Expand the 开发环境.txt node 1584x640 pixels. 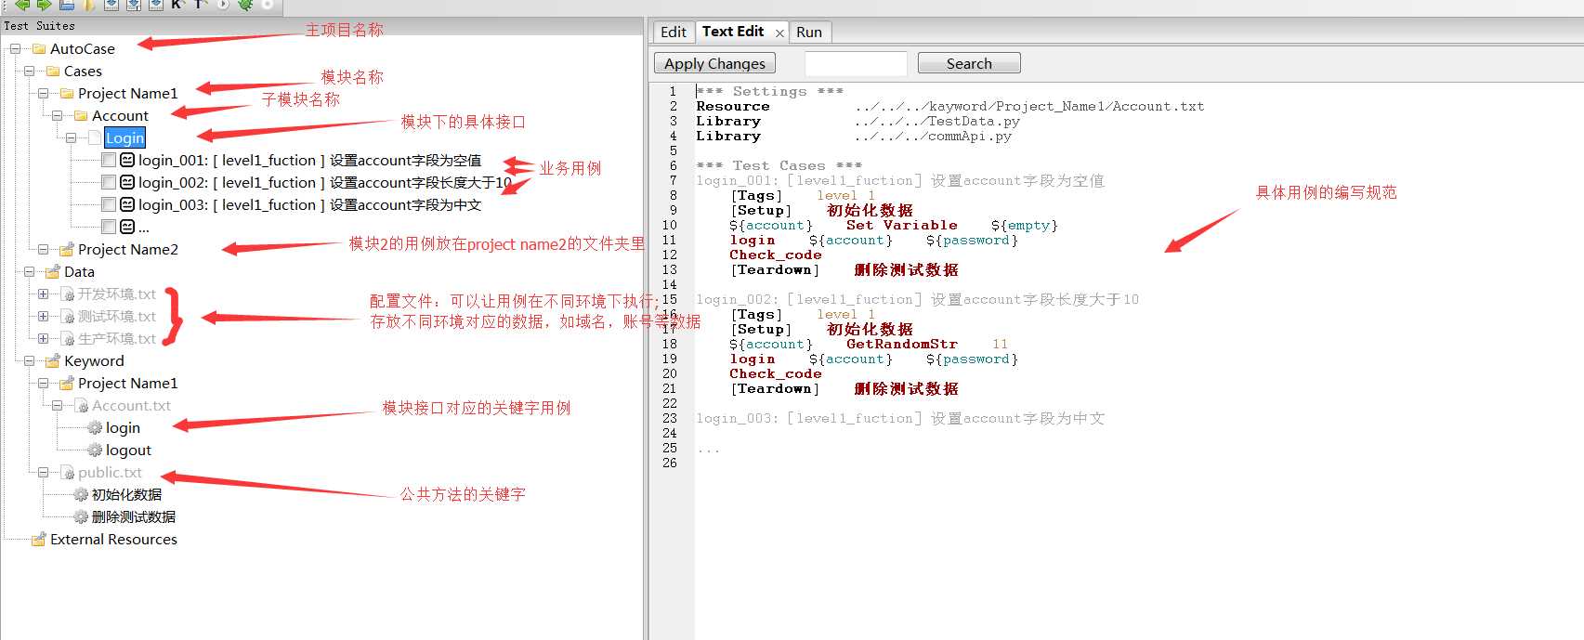click(x=43, y=294)
